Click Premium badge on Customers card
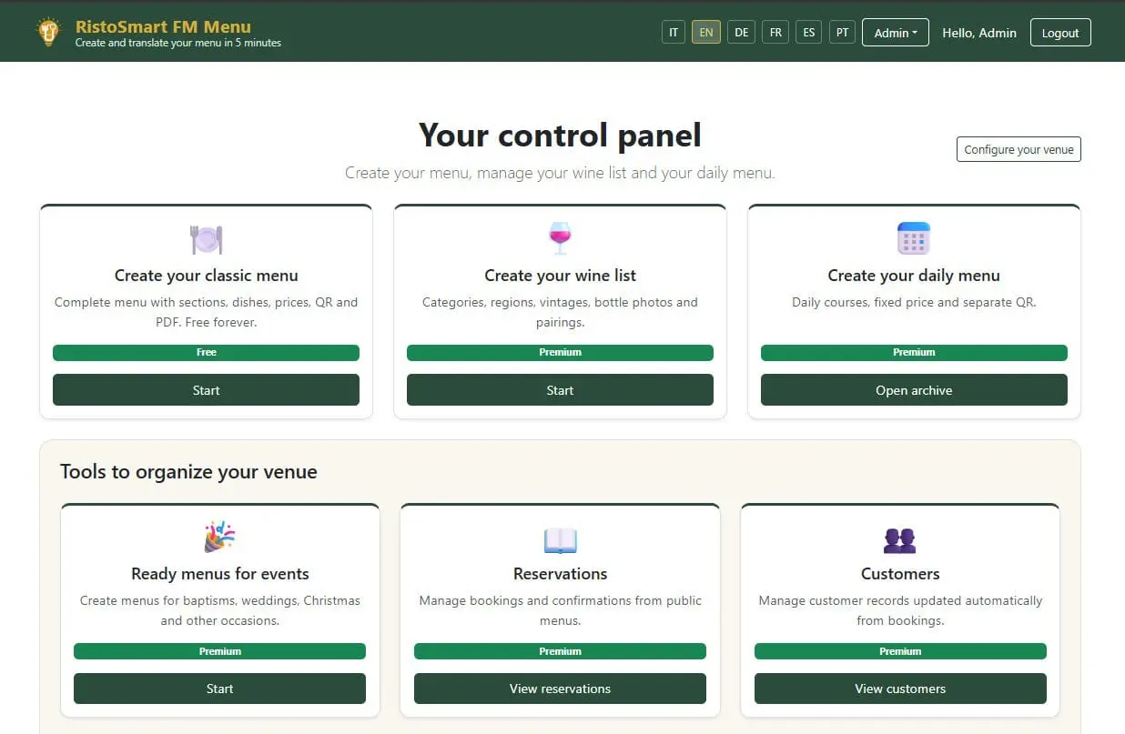The image size is (1125, 734). point(900,651)
